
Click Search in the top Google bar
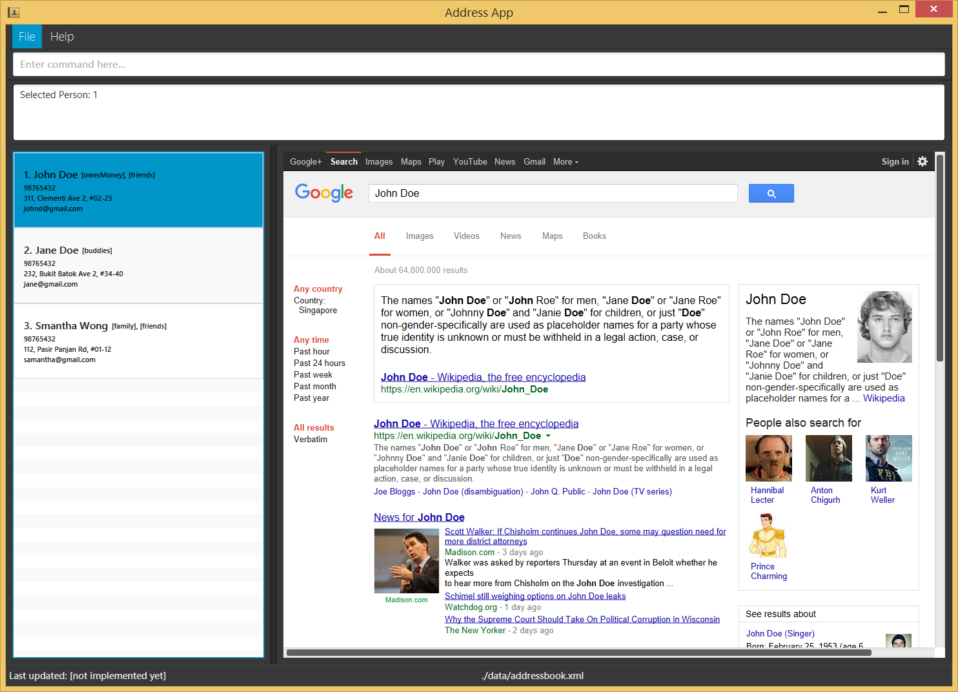pyautogui.click(x=344, y=162)
